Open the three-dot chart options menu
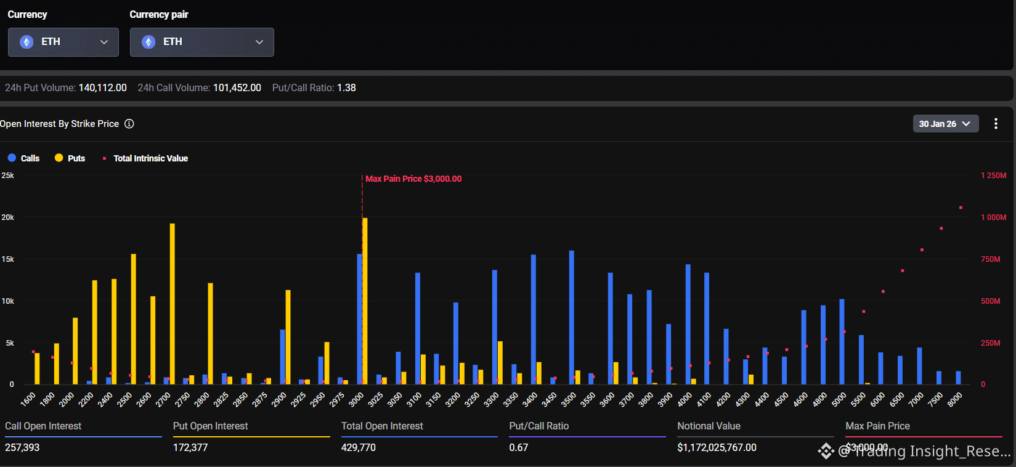The image size is (1016, 467). pos(996,124)
